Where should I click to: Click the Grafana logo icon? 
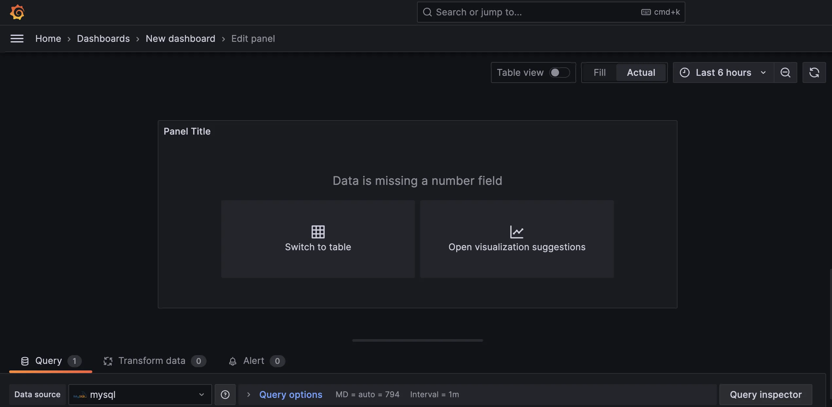click(16, 12)
